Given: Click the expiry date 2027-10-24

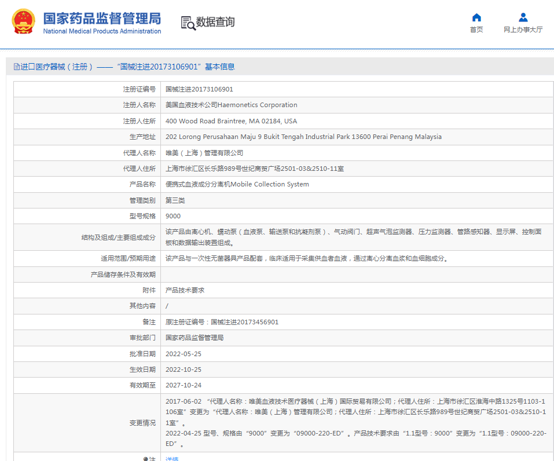Looking at the screenshot, I should click(x=184, y=385).
